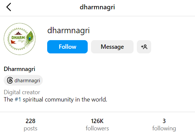Click the Threads logo icon
The image size is (195, 135).
[10, 80]
